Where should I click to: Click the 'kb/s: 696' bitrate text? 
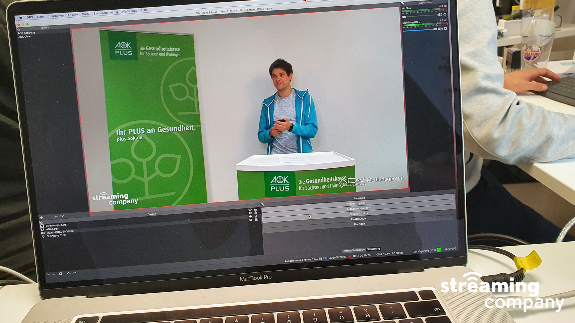coord(450,249)
